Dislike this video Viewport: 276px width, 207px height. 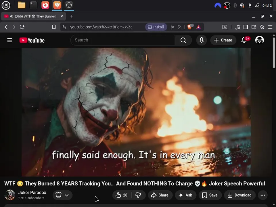point(138,195)
